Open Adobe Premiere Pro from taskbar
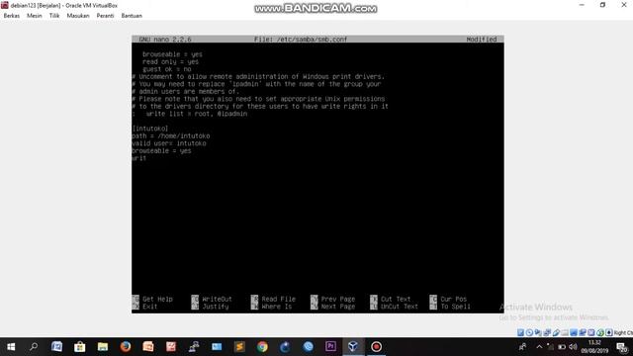 point(330,347)
